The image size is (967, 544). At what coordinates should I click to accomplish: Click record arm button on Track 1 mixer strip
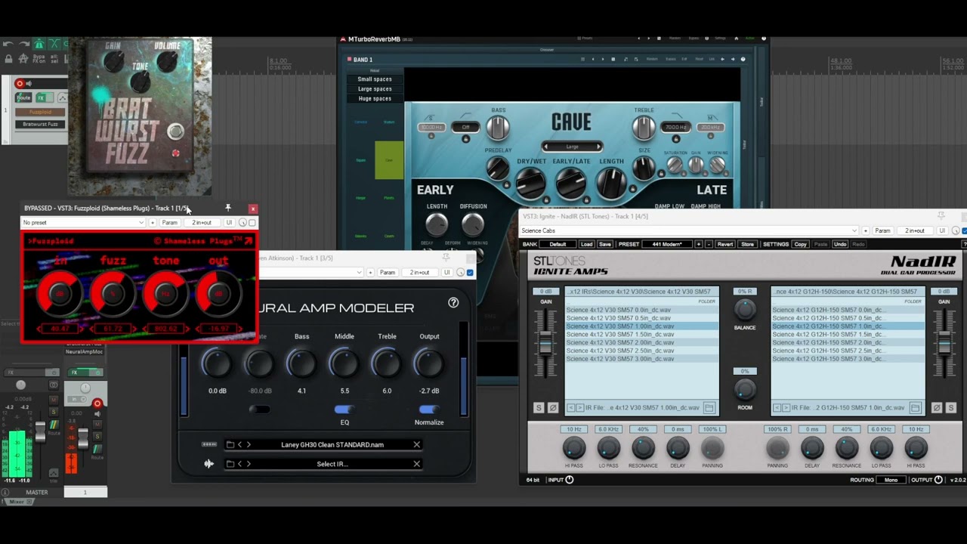point(97,403)
